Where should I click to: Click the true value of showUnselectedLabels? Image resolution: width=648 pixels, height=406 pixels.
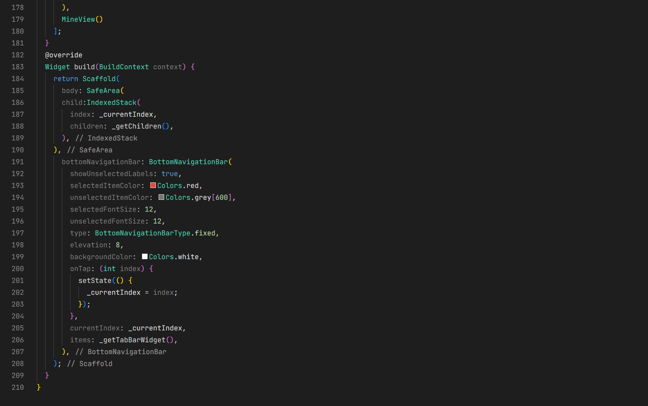click(x=170, y=174)
